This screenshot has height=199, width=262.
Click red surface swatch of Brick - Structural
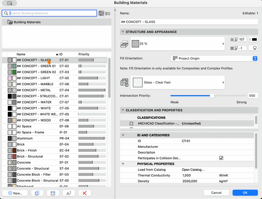click(x=14, y=157)
